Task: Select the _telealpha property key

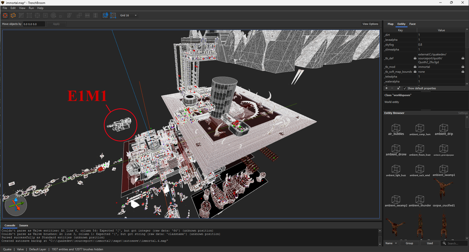Action: point(400,77)
